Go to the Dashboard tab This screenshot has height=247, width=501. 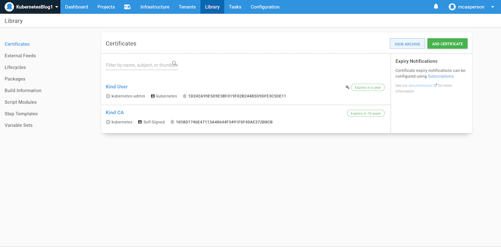tap(76, 7)
